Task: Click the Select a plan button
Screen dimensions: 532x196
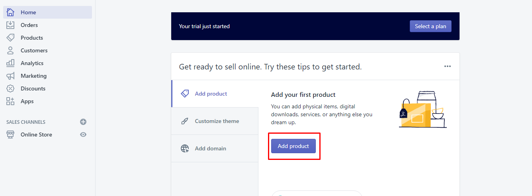Action: point(430,26)
